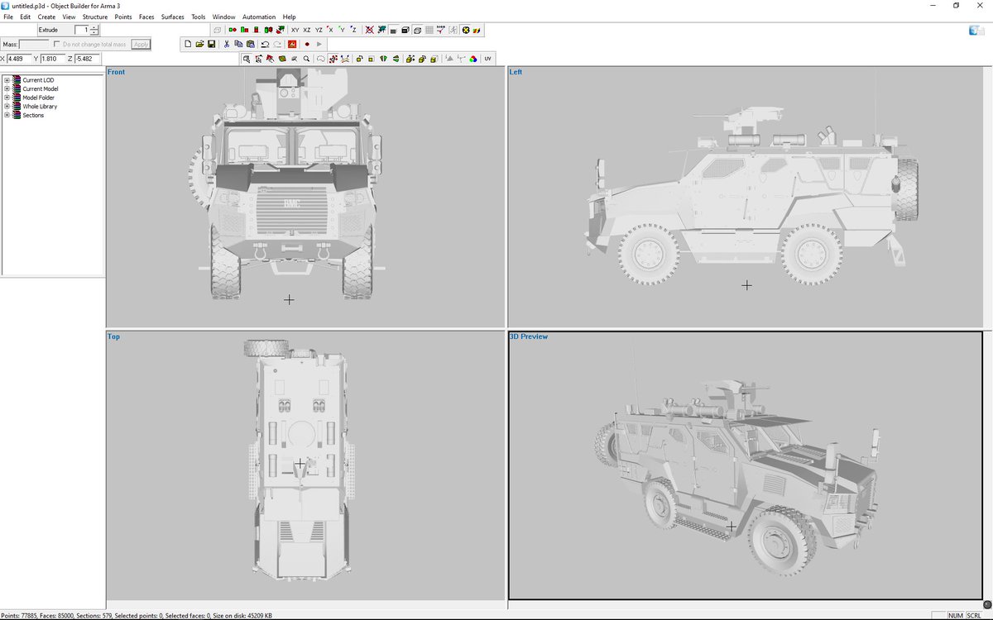
Task: Click the green mirror triangles icon
Action: [383, 59]
